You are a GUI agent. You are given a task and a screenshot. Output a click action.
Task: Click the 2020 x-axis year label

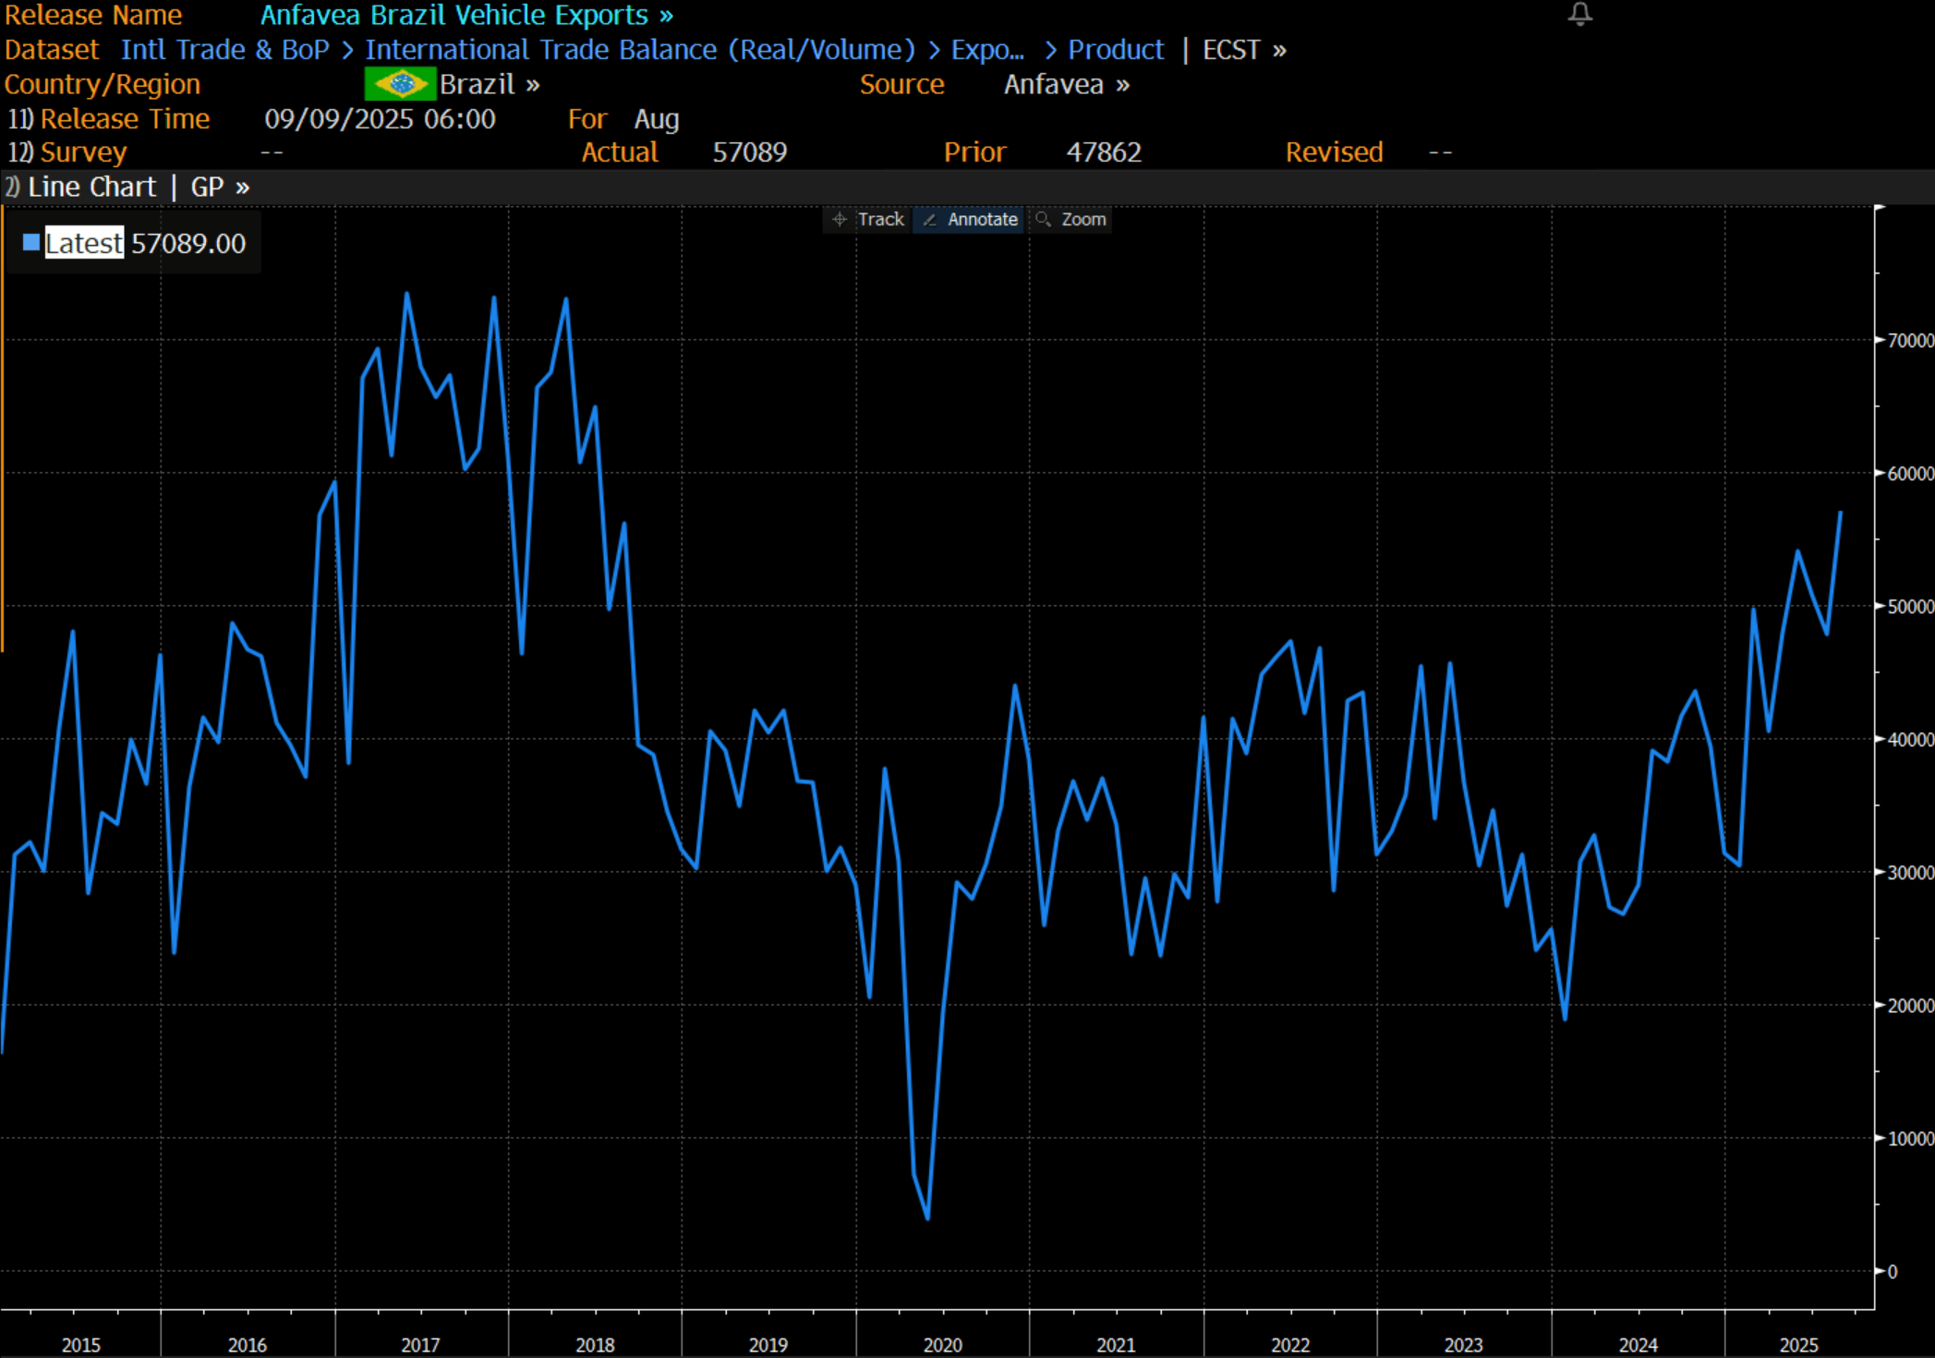click(942, 1344)
